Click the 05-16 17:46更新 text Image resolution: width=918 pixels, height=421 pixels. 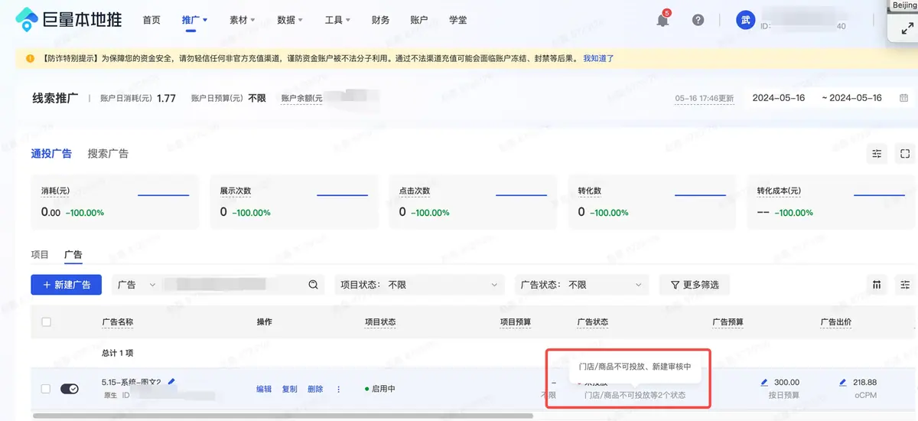tap(704, 99)
